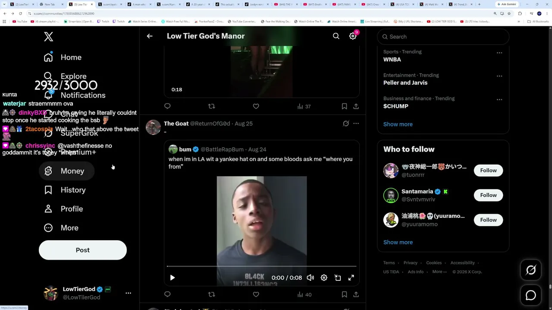Open the @ReturnOfG0d handle link

[x=210, y=124]
